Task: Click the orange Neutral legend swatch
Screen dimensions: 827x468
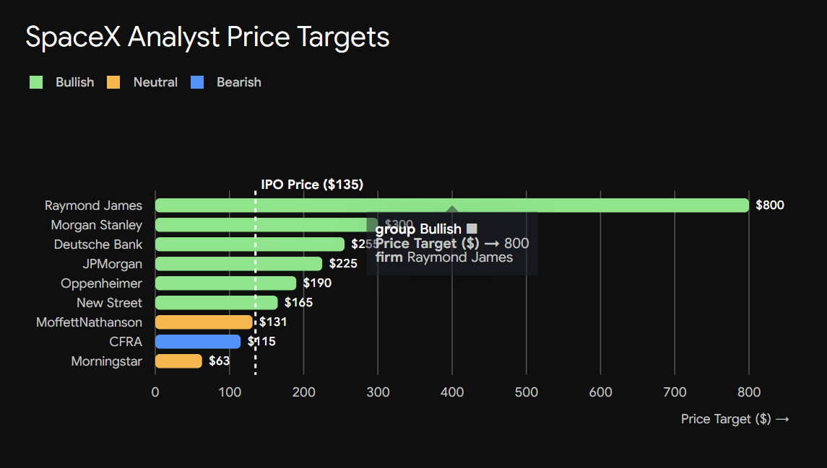Action: pos(113,82)
